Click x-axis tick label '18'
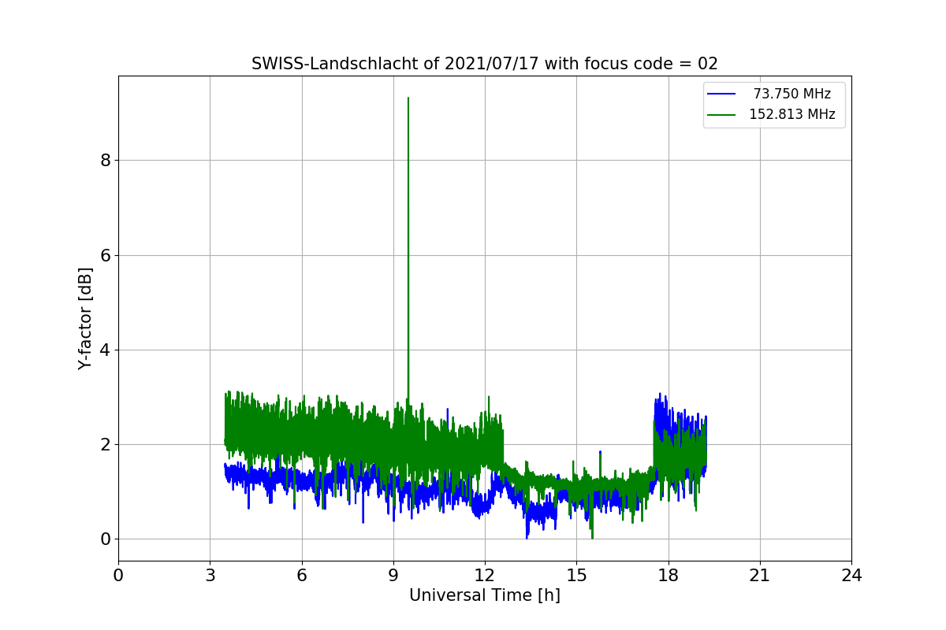 pos(669,576)
